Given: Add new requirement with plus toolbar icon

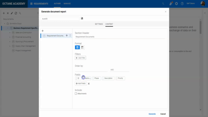Looking at the screenshot, I should pyautogui.click(x=4, y=13).
